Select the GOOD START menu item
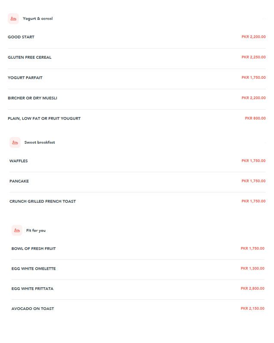This screenshot has height=343, width=274. (x=137, y=37)
